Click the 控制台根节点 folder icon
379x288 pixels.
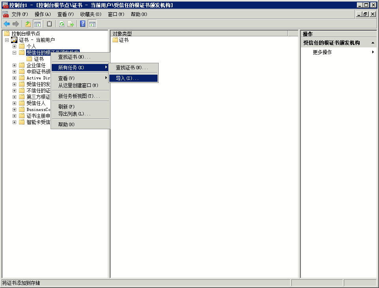coord(7,33)
